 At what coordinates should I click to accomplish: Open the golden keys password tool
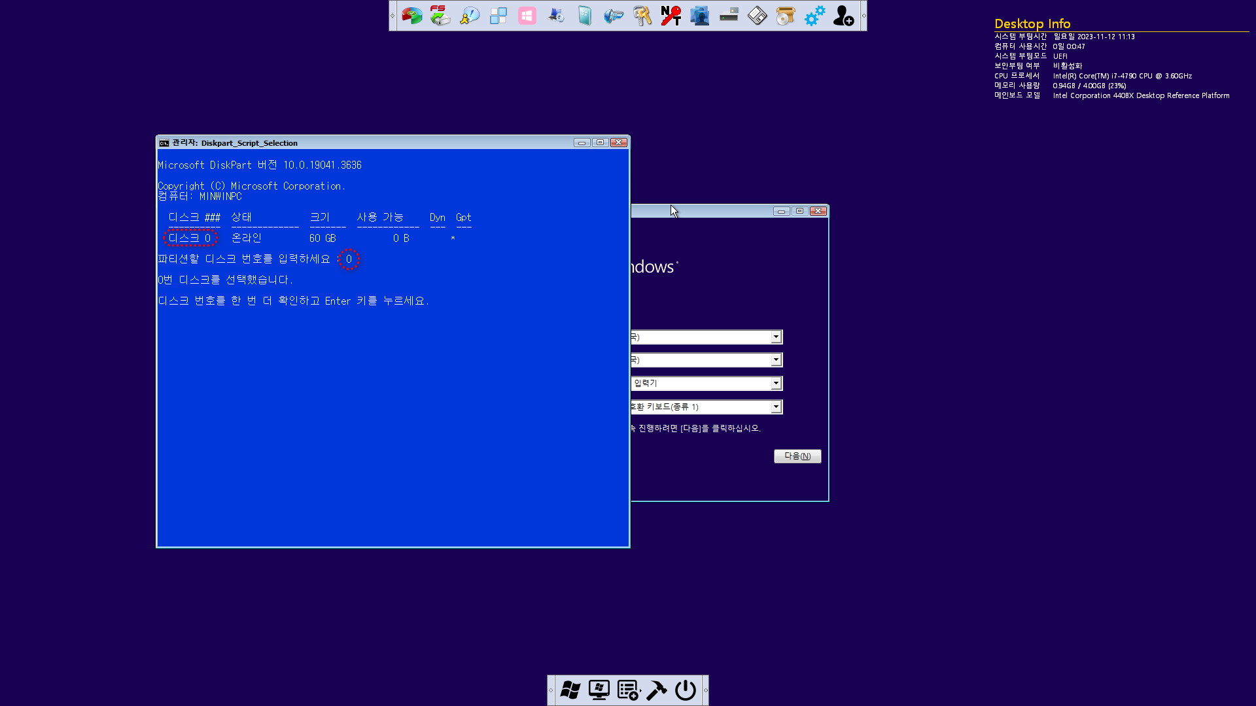(x=642, y=16)
